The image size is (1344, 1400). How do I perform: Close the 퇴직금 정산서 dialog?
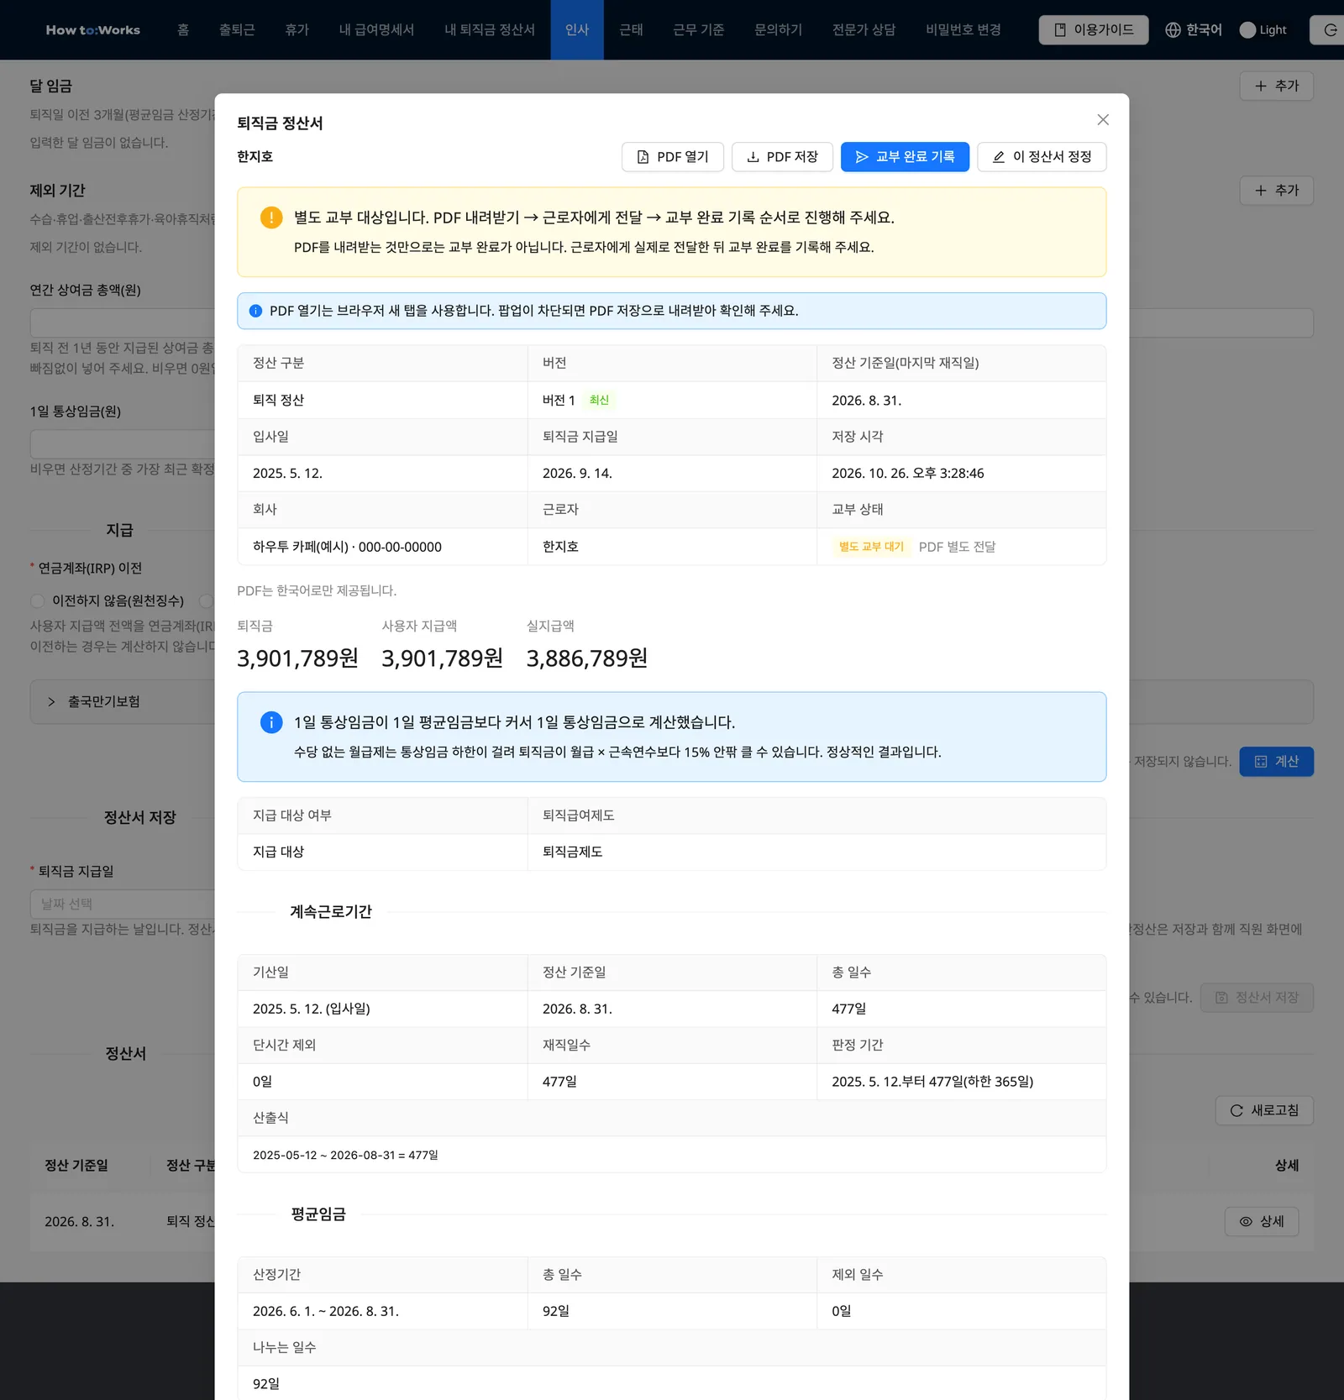coord(1103,120)
